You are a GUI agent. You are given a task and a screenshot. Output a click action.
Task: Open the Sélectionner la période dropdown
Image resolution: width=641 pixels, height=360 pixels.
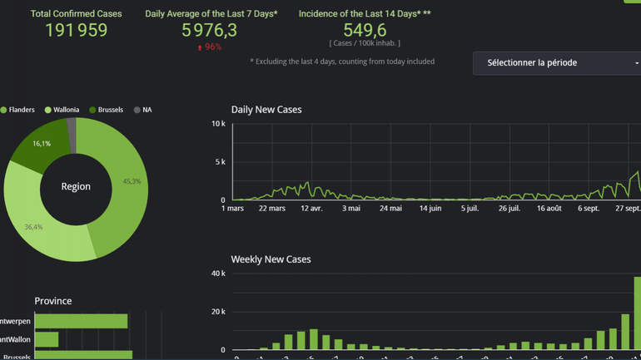(549, 63)
